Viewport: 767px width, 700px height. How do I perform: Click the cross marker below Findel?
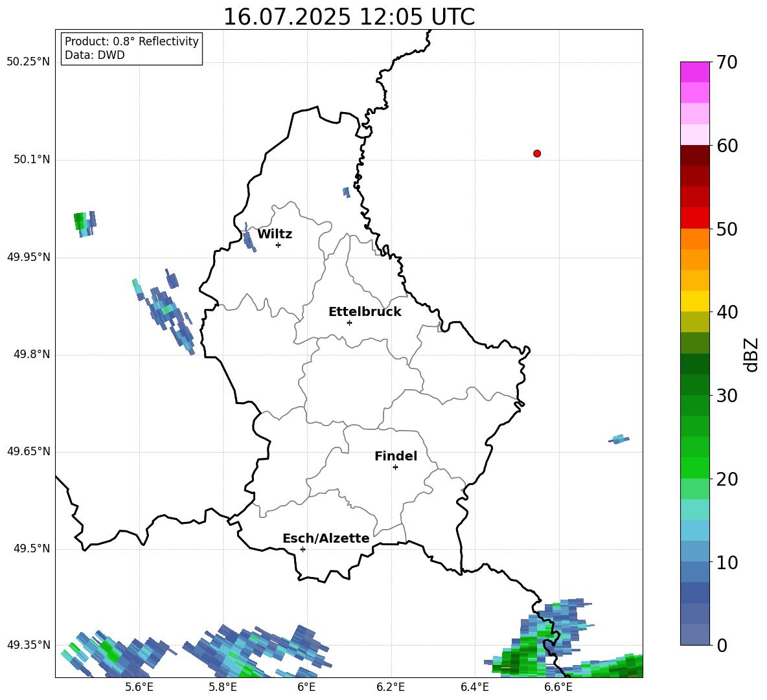395,468
